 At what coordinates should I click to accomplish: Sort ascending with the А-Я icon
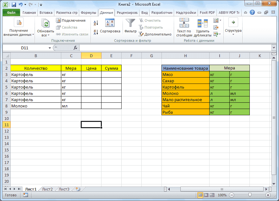click(x=96, y=22)
